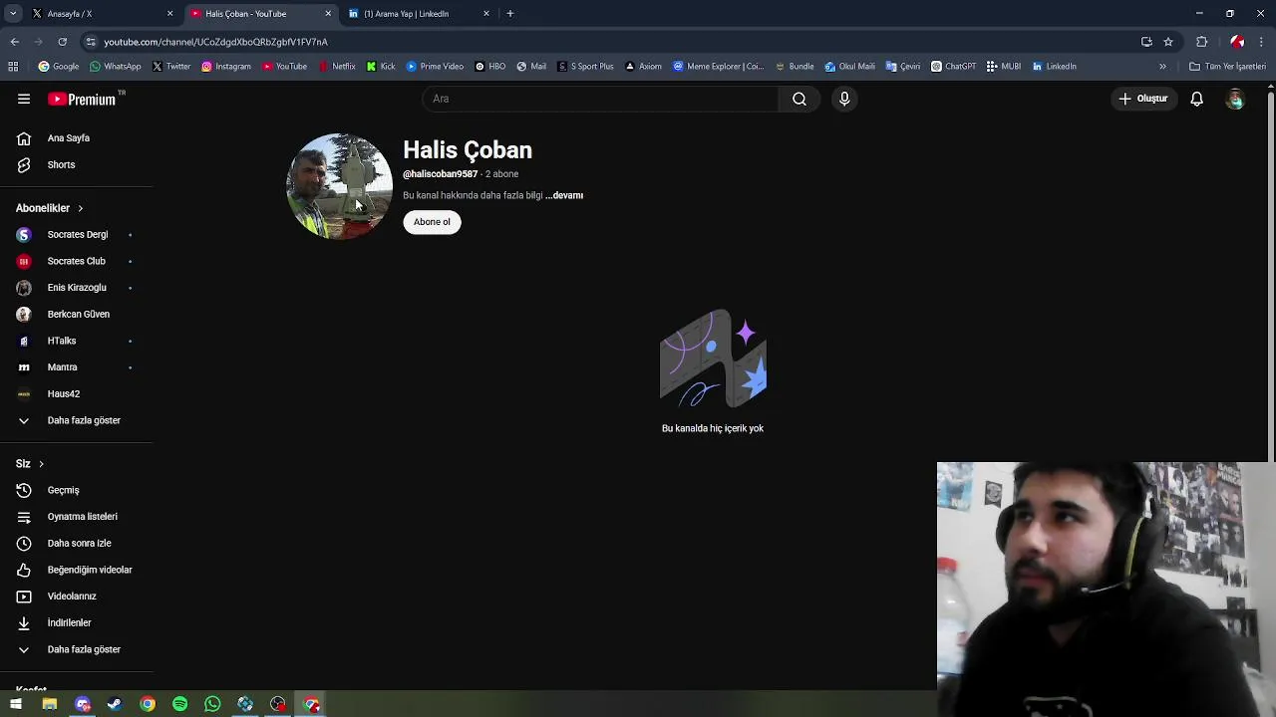Image resolution: width=1276 pixels, height=717 pixels.
Task: Reload the page with refresh icon
Action: click(x=62, y=42)
